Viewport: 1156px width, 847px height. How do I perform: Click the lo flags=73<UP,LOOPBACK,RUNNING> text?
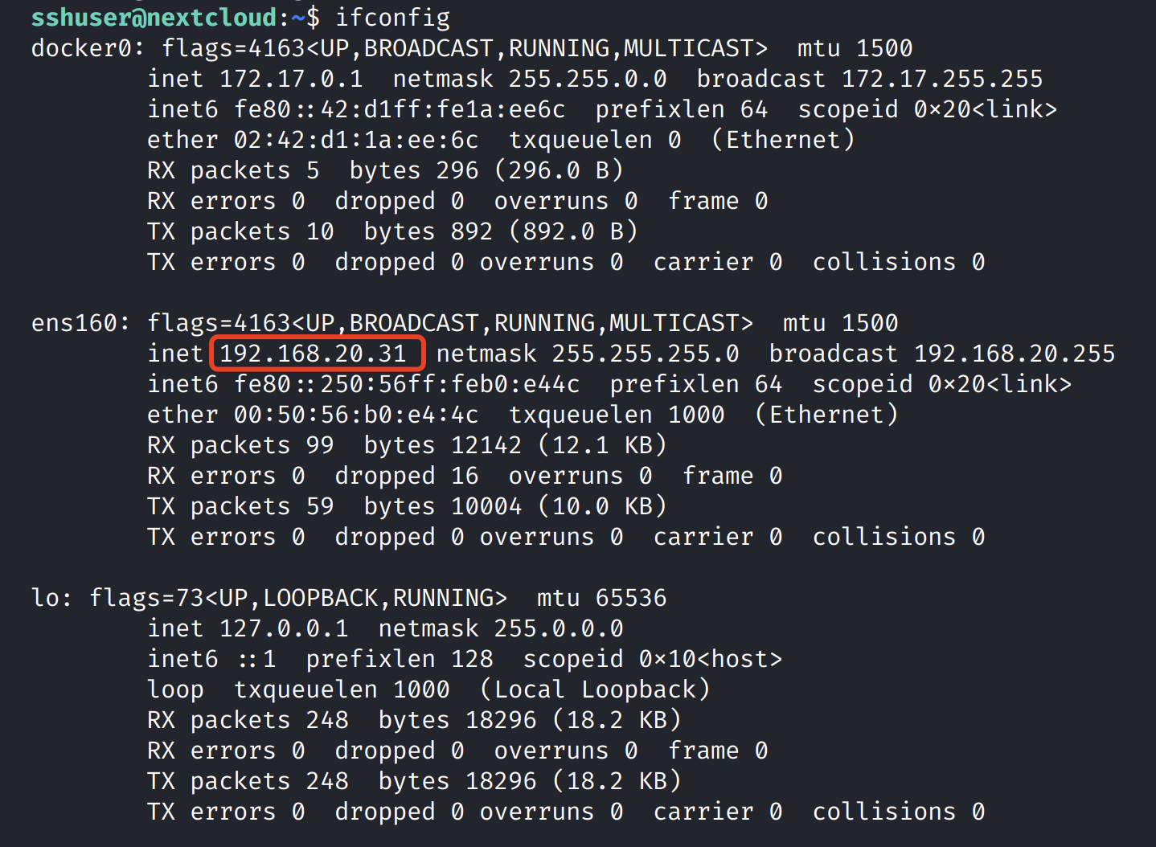tap(298, 598)
